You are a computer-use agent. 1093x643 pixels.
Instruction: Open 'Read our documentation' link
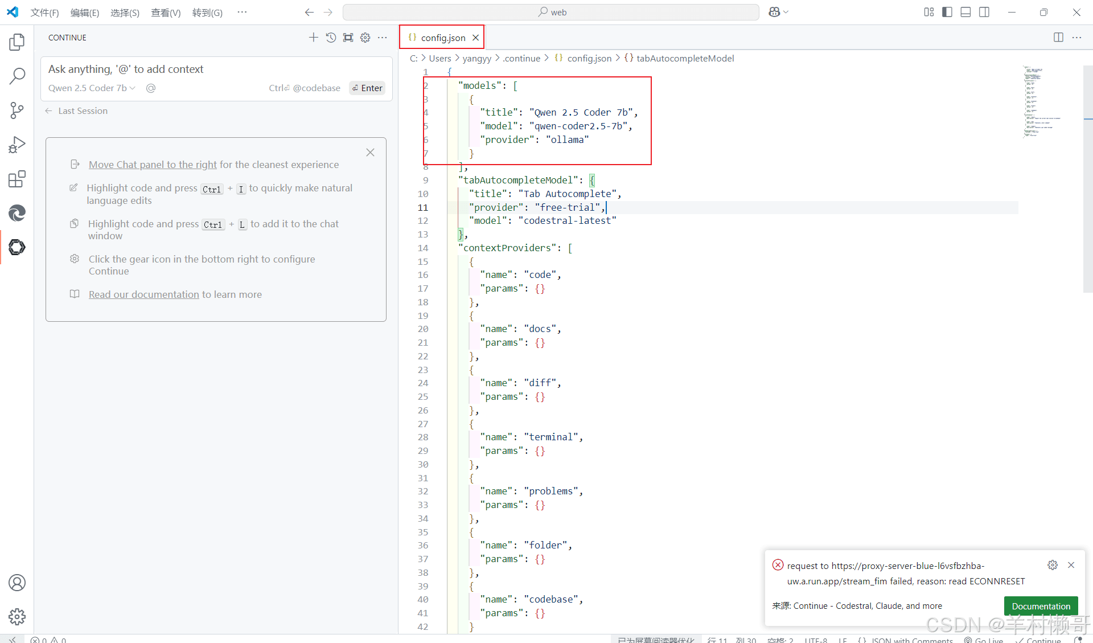click(143, 294)
